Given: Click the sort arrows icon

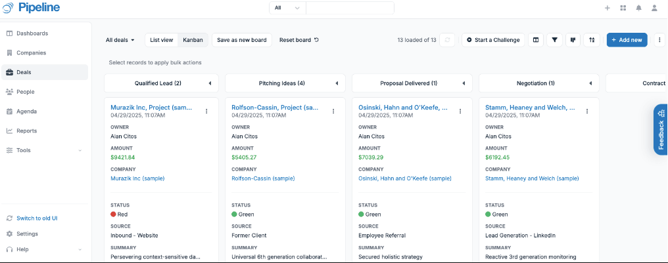Looking at the screenshot, I should (592, 40).
